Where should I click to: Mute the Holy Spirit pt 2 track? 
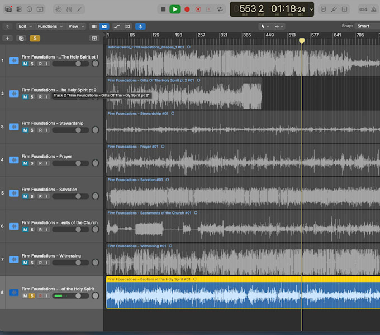25,97
